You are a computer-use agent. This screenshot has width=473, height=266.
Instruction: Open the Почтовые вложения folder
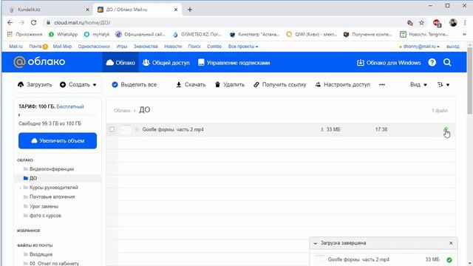pyautogui.click(x=52, y=197)
